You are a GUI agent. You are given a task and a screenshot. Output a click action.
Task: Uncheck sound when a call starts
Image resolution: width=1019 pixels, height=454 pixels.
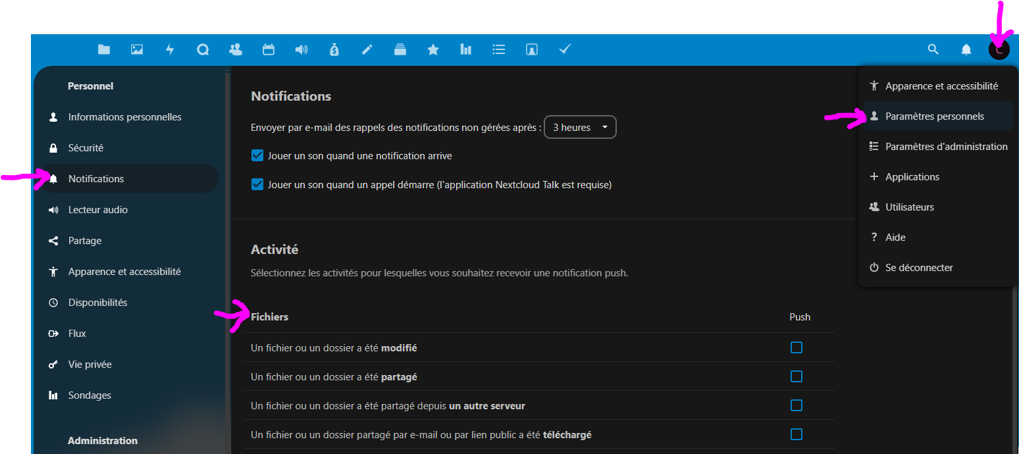click(257, 185)
